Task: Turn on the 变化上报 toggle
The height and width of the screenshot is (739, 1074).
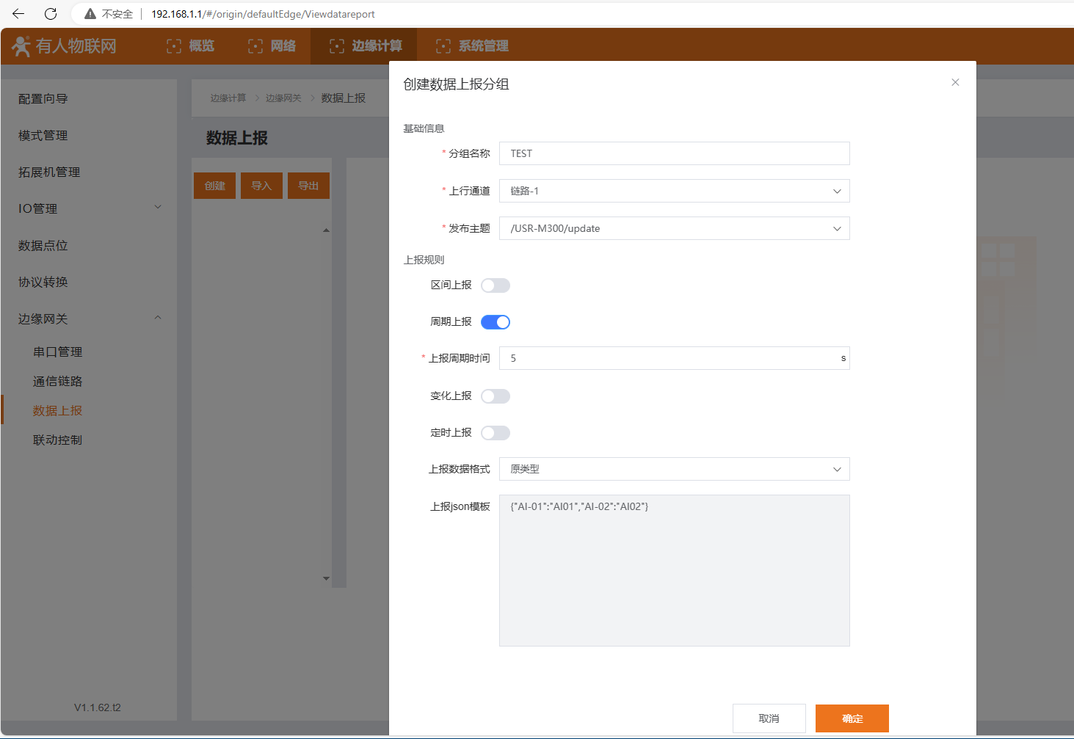Action: point(495,396)
